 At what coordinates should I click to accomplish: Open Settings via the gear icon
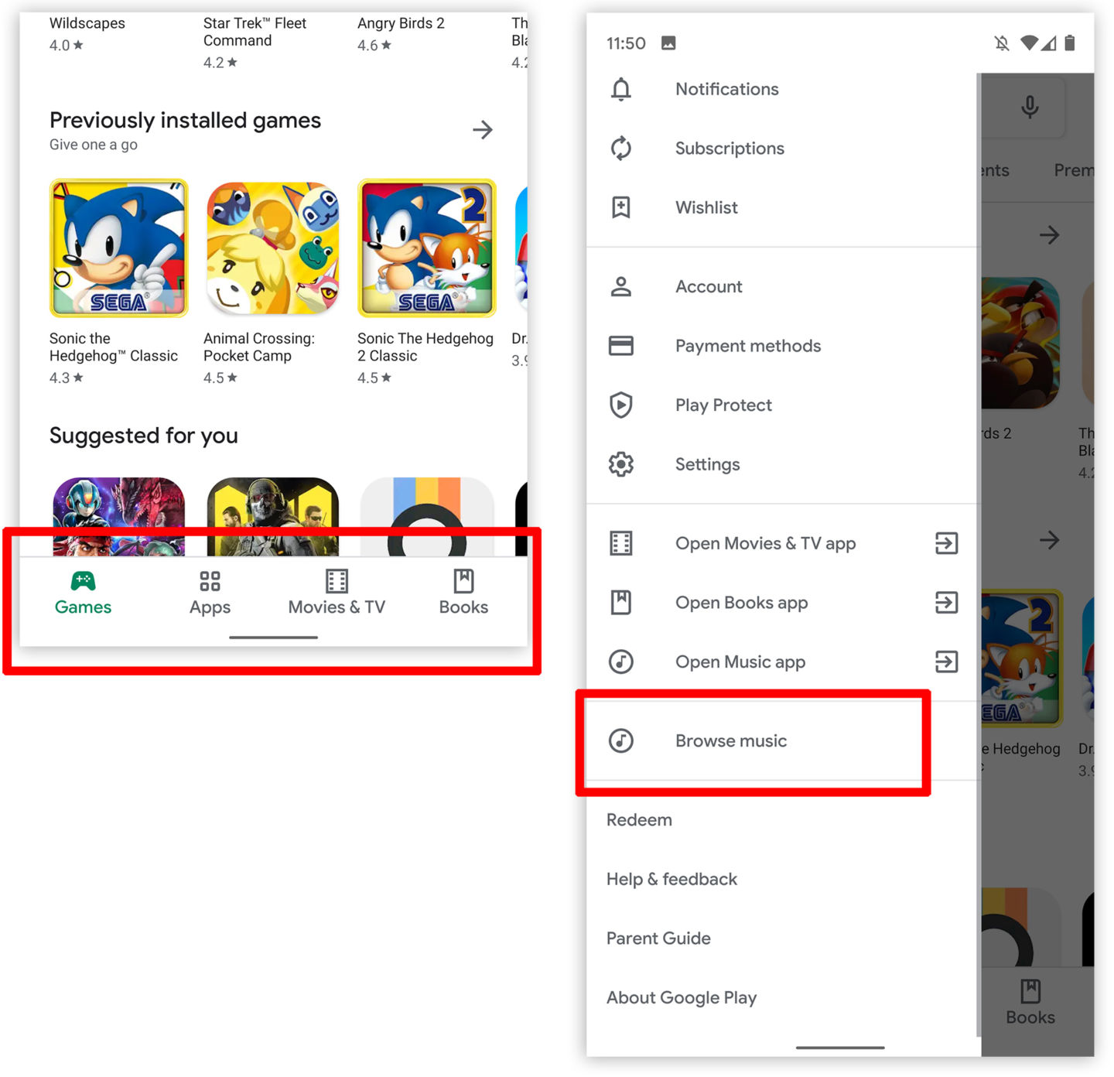(620, 464)
